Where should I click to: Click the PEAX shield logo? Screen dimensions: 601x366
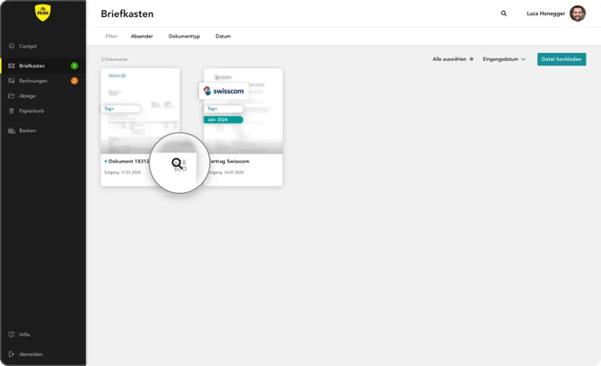pos(42,13)
